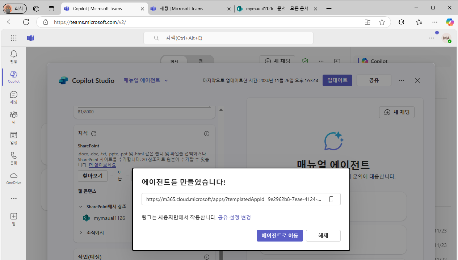Open 팀 in the Teams sidebar
This screenshot has height=260, width=458.
pyautogui.click(x=13, y=118)
